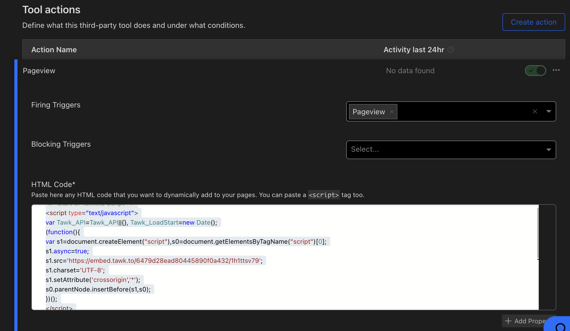Expand the Firing Triggers dropdown chevron

[x=549, y=111]
